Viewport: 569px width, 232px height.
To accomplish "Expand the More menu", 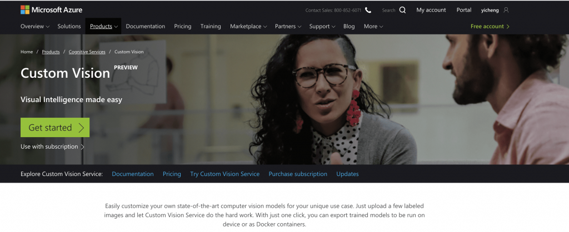I will [x=373, y=27].
